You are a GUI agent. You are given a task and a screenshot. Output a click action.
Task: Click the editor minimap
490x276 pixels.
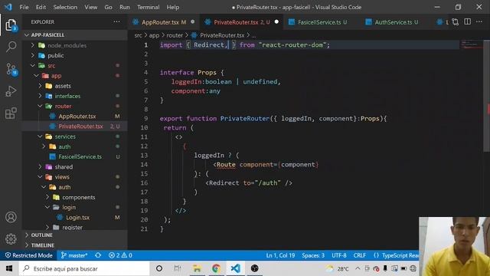472,44
